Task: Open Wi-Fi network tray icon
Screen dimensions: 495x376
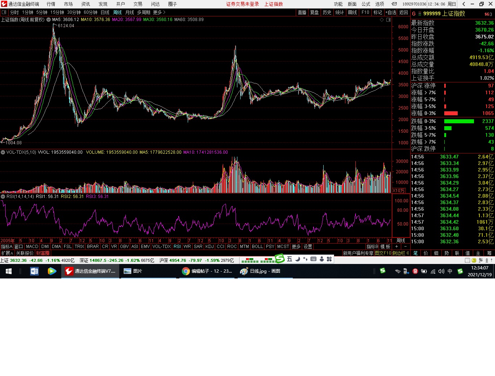Action: tap(433, 271)
